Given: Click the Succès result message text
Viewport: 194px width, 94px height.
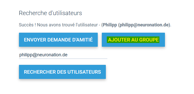Looking at the screenshot, I should (x=95, y=25).
